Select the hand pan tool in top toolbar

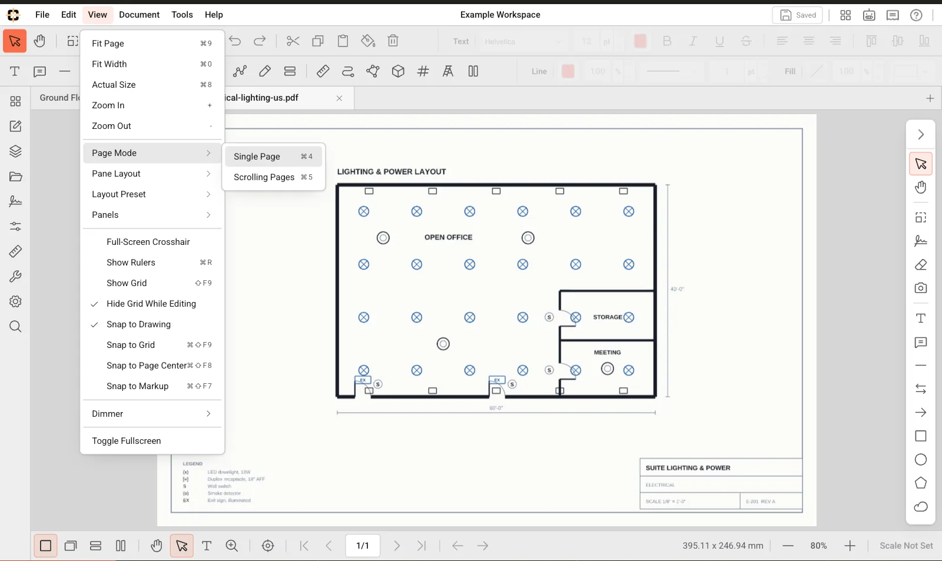point(39,41)
